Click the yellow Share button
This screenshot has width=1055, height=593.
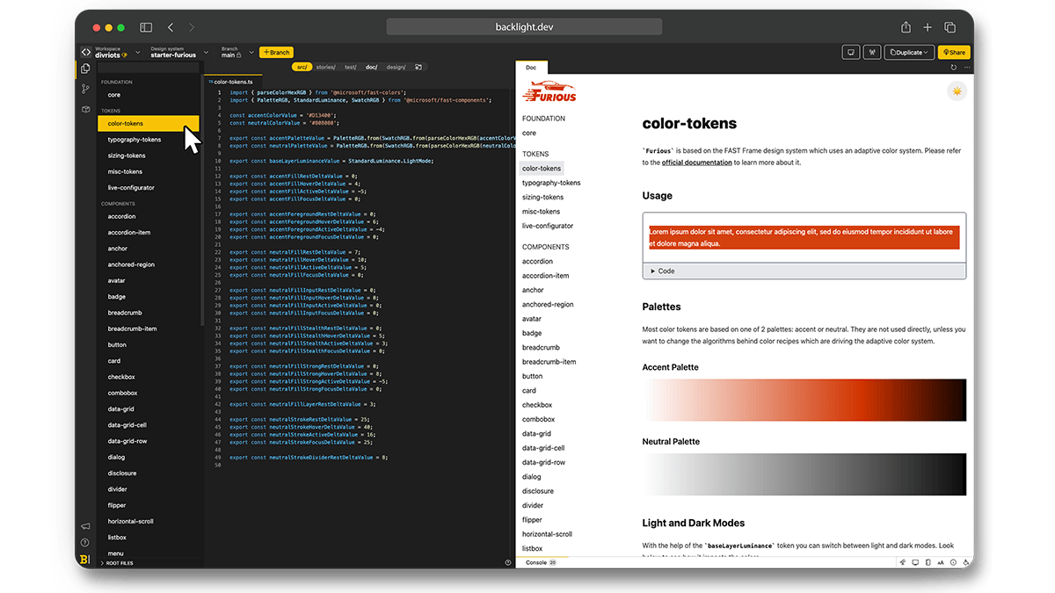pyautogui.click(x=953, y=53)
